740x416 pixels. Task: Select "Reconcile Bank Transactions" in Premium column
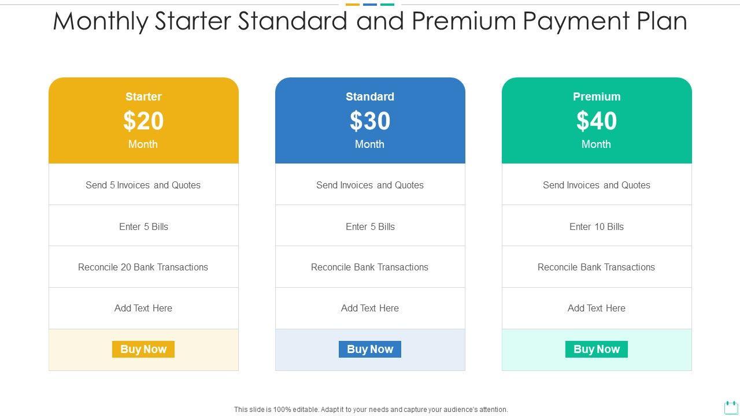click(597, 267)
